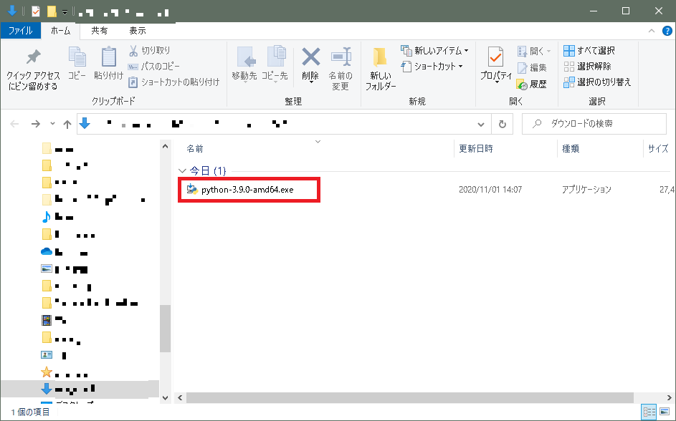This screenshot has width=676, height=421.
Task: Sort by the 名前 (Name) column header
Action: coord(194,149)
